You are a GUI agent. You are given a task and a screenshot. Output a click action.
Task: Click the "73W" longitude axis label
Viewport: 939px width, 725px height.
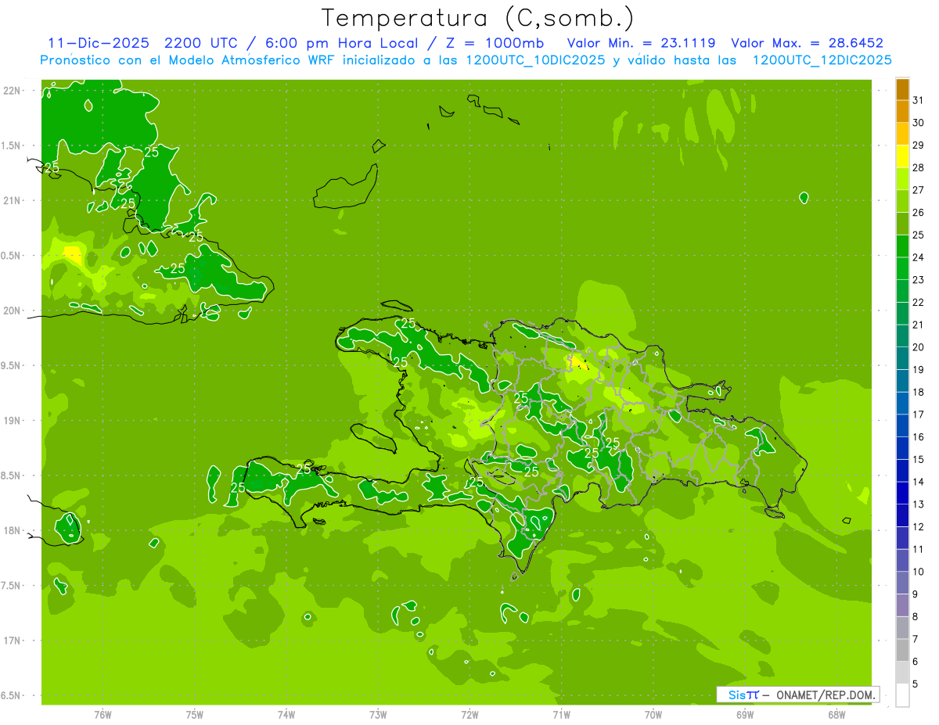(378, 714)
